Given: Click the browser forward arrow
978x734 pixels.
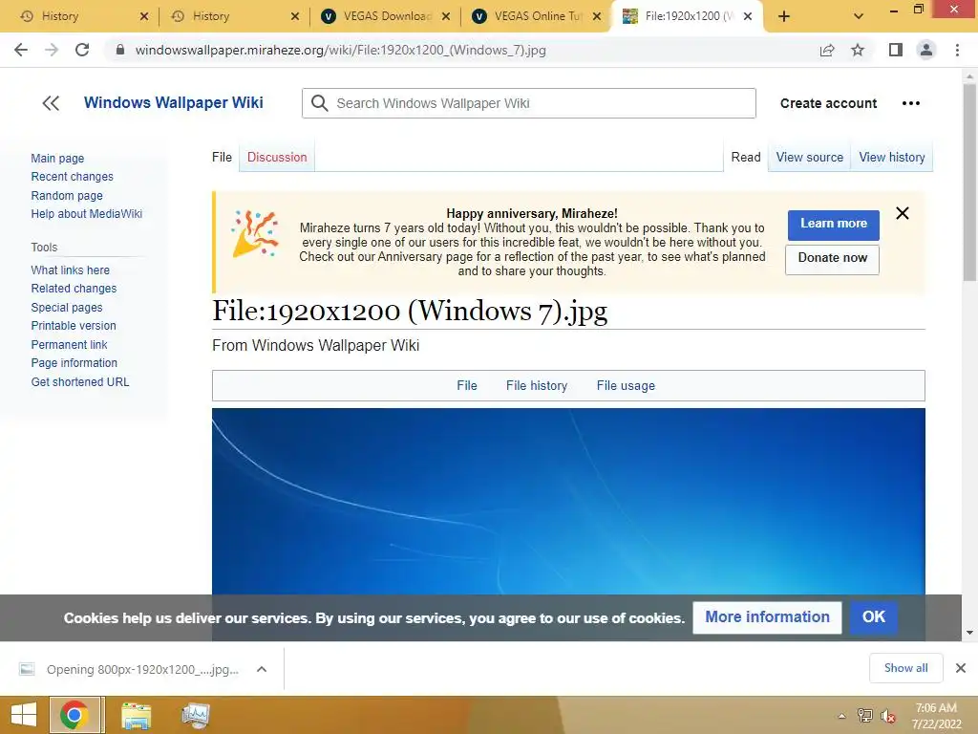Looking at the screenshot, I should click(x=52, y=50).
